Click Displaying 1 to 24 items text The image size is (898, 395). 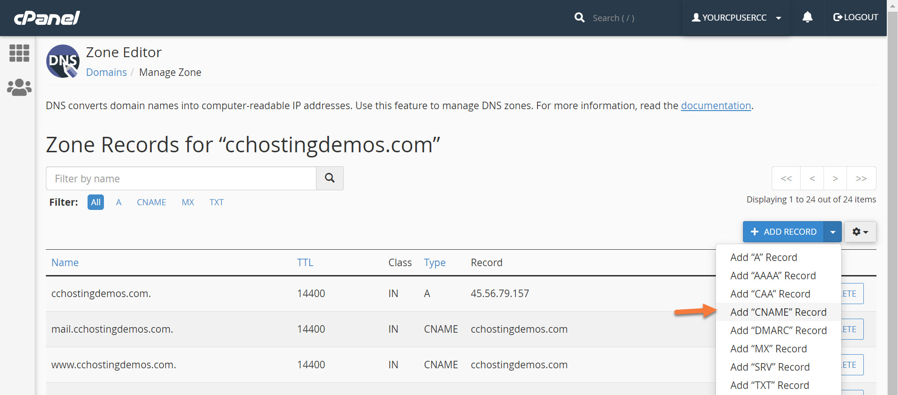(811, 199)
